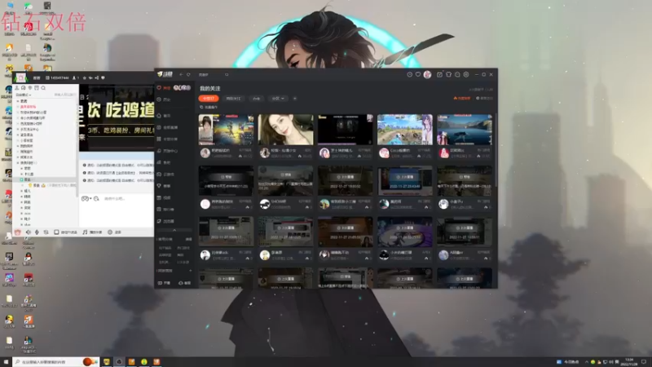Viewport: 652px width, 367px height.
Task: Click the Douyu search magnifier icon
Action: coord(227,74)
